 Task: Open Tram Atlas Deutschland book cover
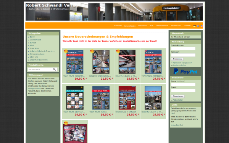coord(75,98)
